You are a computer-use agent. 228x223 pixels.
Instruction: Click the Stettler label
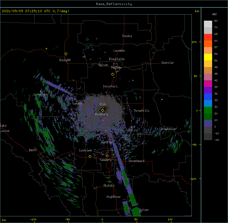coord(168,63)
